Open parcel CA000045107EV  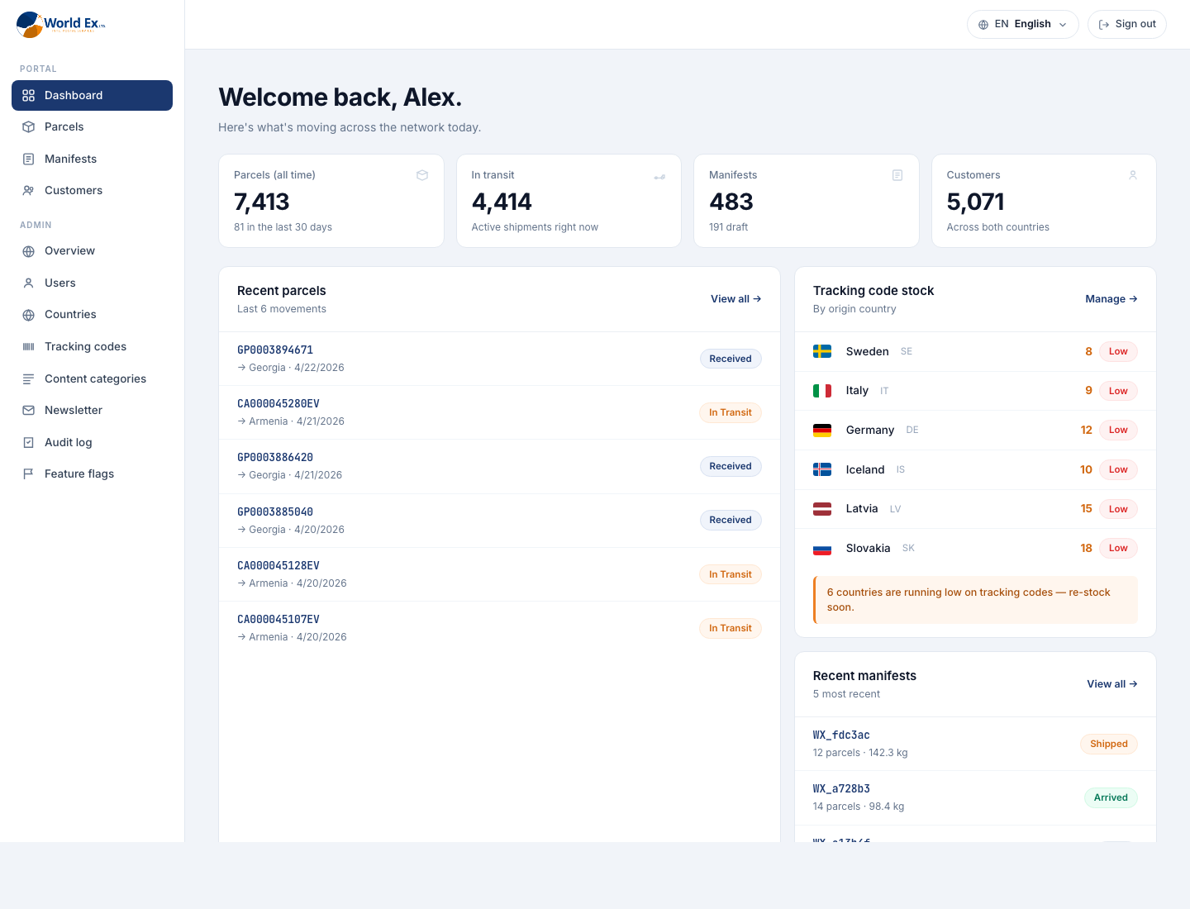point(499,628)
